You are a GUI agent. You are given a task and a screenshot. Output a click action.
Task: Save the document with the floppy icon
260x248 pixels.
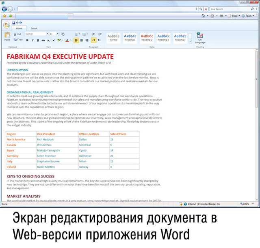click(x=13, y=23)
